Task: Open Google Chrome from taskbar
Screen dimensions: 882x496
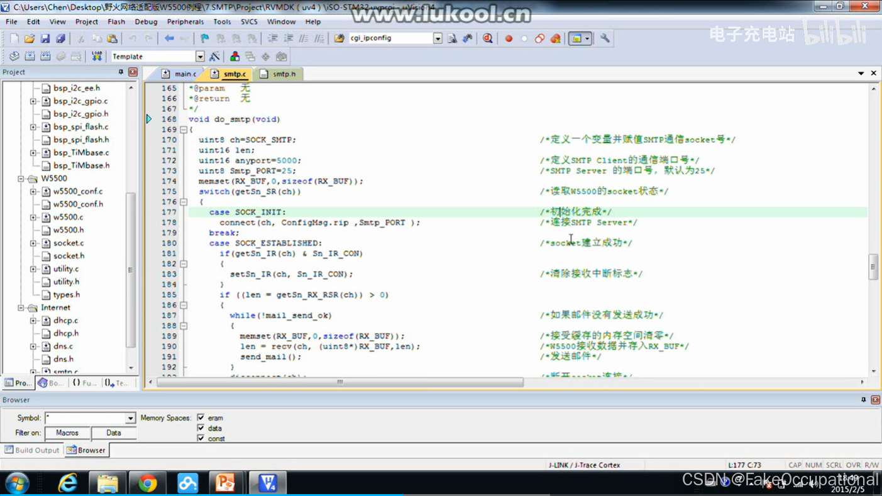Action: 148,483
